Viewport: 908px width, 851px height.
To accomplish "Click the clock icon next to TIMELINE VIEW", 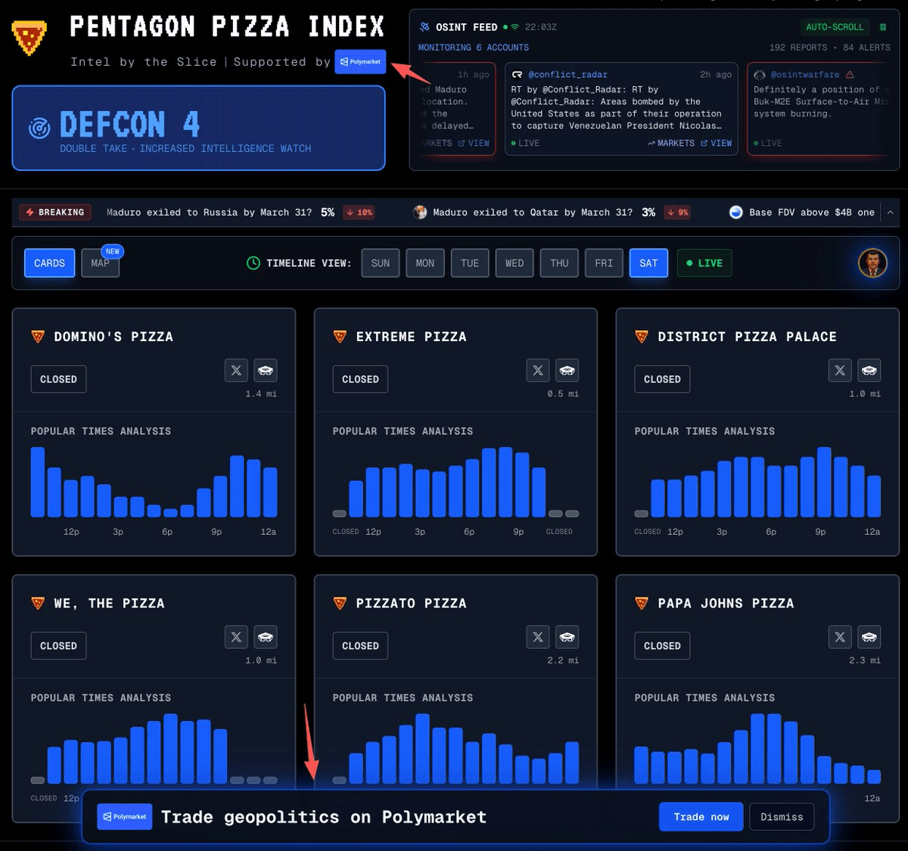I will point(252,262).
